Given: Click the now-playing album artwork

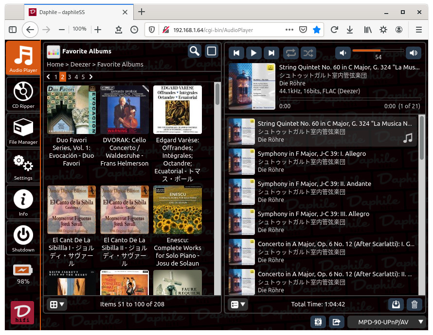Looking at the screenshot, I should (252, 86).
